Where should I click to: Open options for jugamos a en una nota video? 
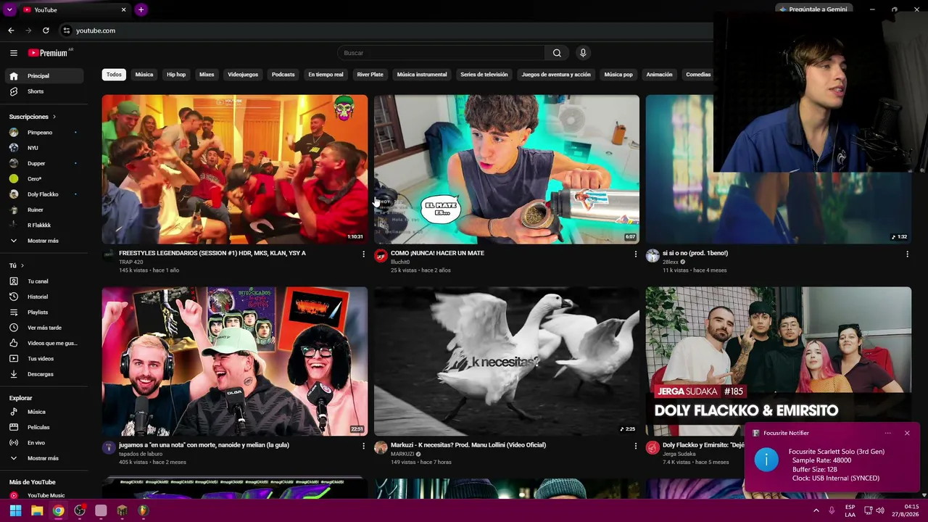pyautogui.click(x=363, y=446)
